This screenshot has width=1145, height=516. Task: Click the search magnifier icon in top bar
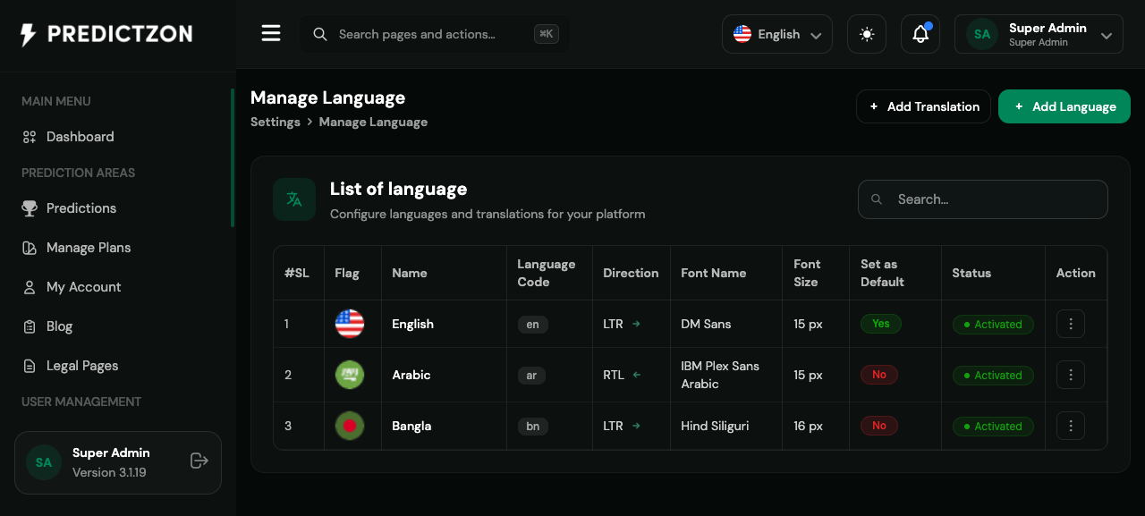click(319, 34)
